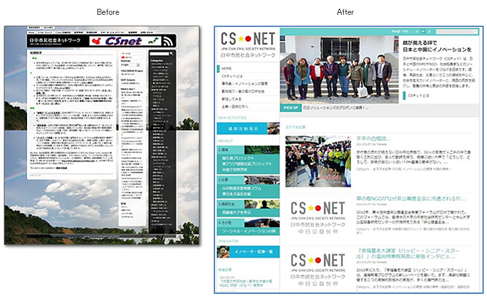
Task: Click the teal arrow icon beside CSネットとは link
Action: pyautogui.click(x=405, y=96)
